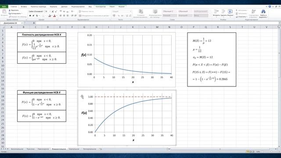Screen dimensions: 281x158
Task: Open Conditional Formatting menu
Action: 140,14
